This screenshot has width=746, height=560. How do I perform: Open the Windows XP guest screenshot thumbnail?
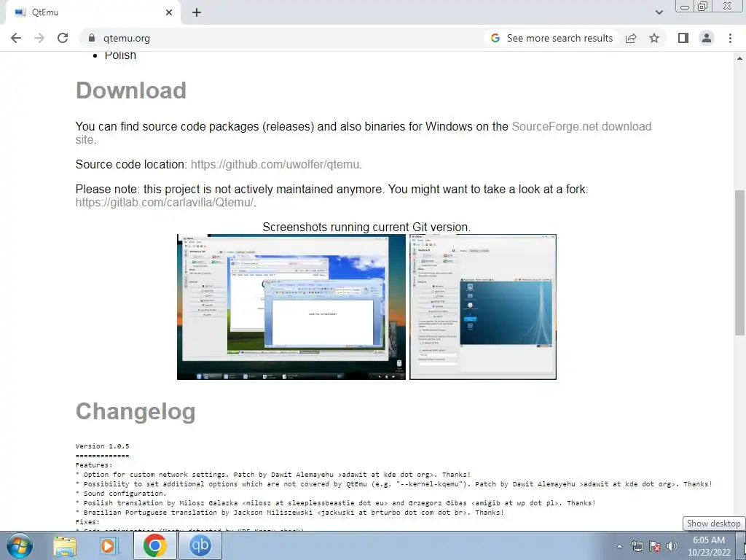(x=291, y=307)
